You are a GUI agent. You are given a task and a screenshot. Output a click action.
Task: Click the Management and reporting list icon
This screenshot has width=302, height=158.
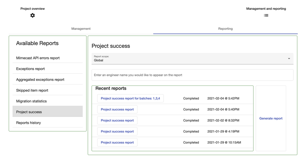[x=266, y=15]
